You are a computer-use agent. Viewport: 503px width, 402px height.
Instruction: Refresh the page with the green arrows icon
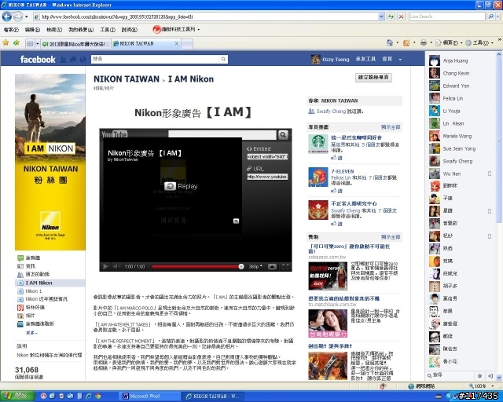(391, 16)
